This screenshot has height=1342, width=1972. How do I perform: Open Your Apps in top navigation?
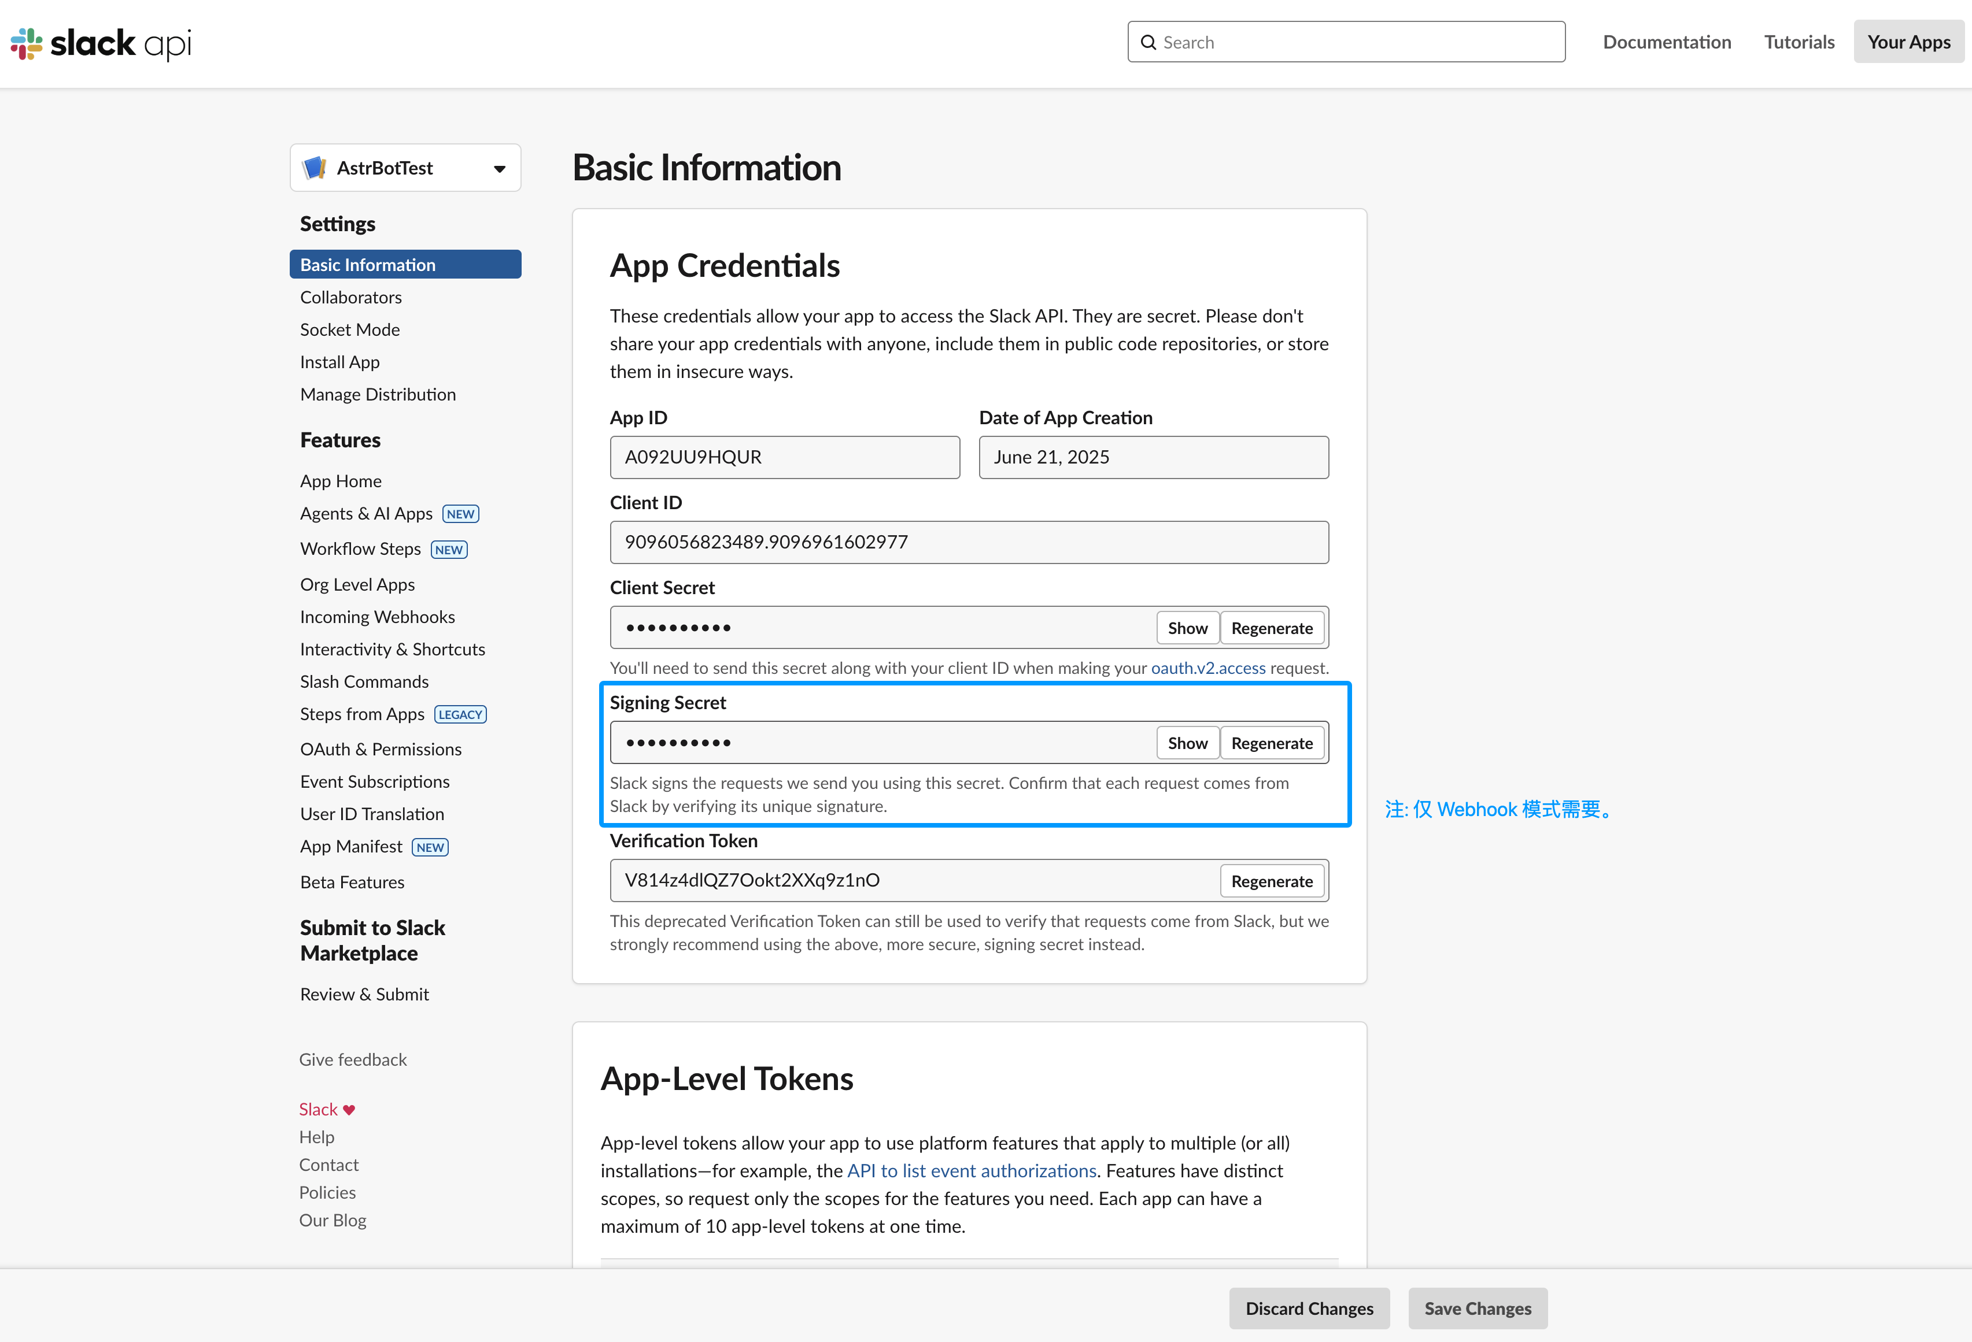pyautogui.click(x=1907, y=42)
